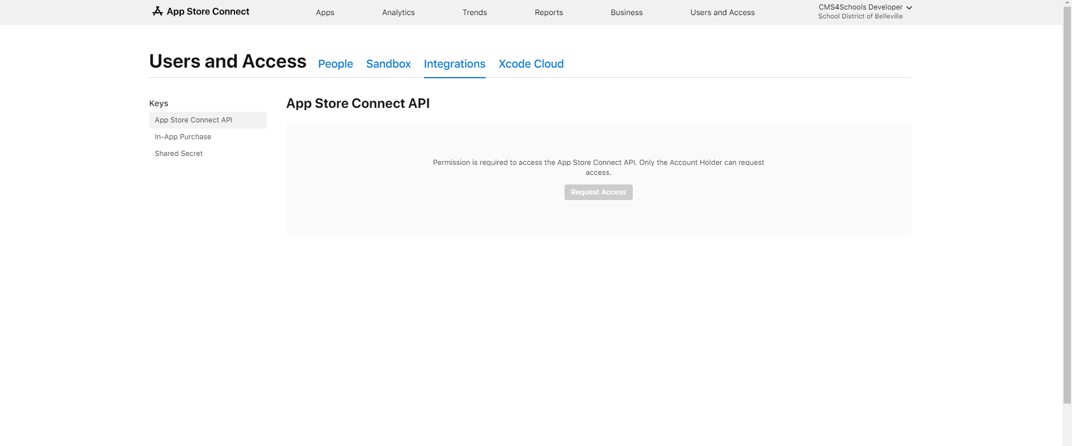Open the Apps menu
The width and height of the screenshot is (1072, 446).
point(325,12)
